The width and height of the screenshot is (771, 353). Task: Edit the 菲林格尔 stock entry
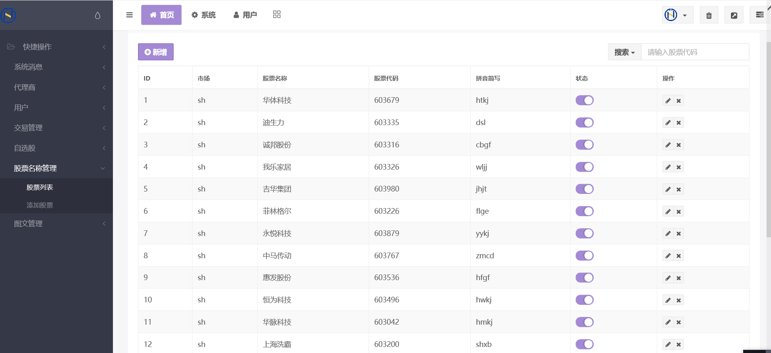click(668, 212)
